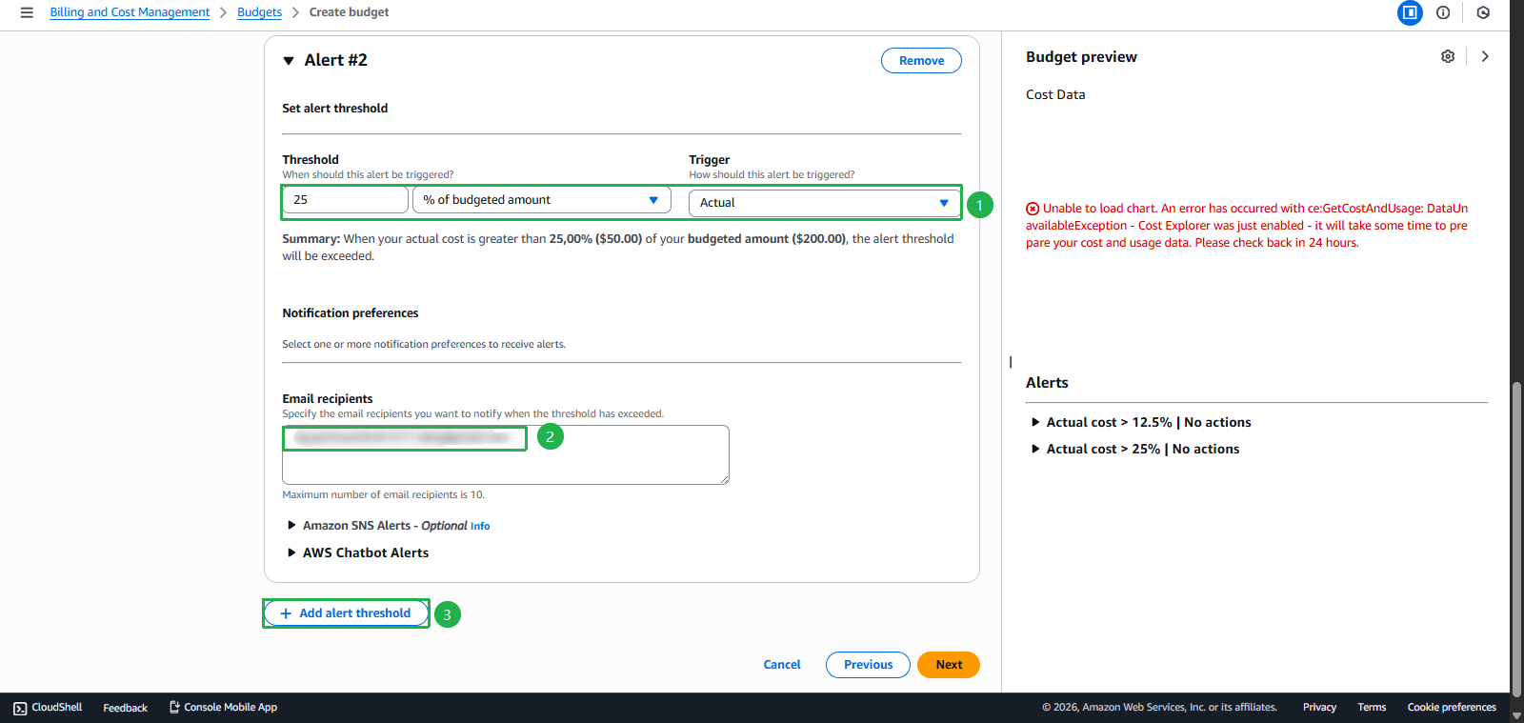The image size is (1524, 723).
Task: Click the blue panel toggle icon in header
Action: [x=1410, y=12]
